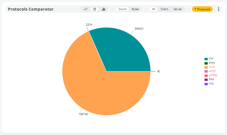The height and width of the screenshot is (135, 227).
Task: Filter by Server
Action: pos(178,9)
